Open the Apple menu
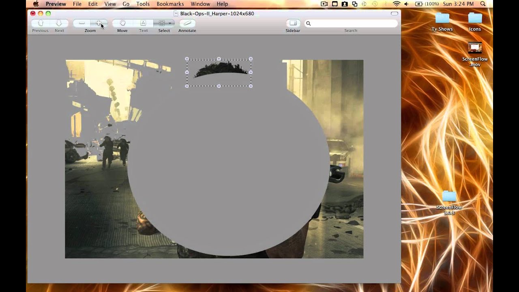Screen dimensions: 519x292 (x=36, y=4)
